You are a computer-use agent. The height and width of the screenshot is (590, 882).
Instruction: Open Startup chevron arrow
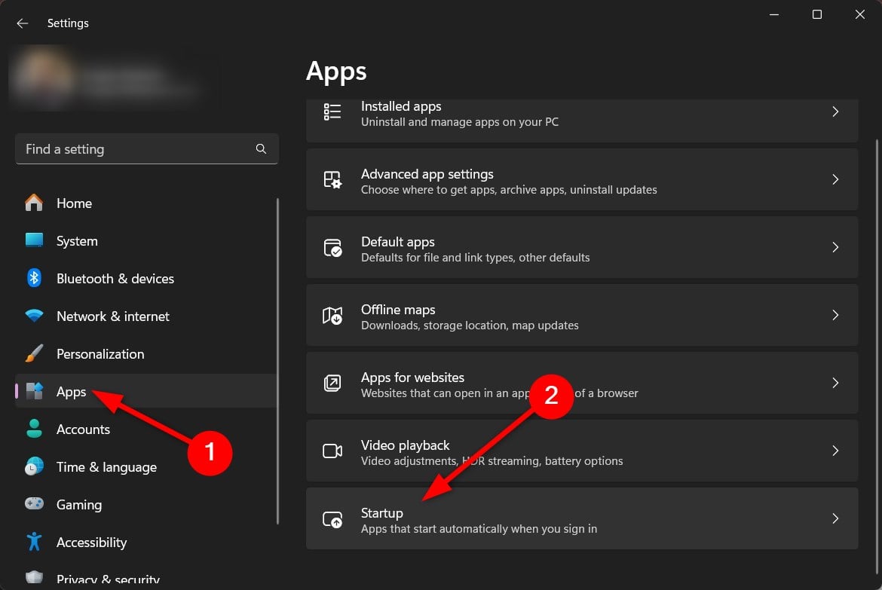835,518
